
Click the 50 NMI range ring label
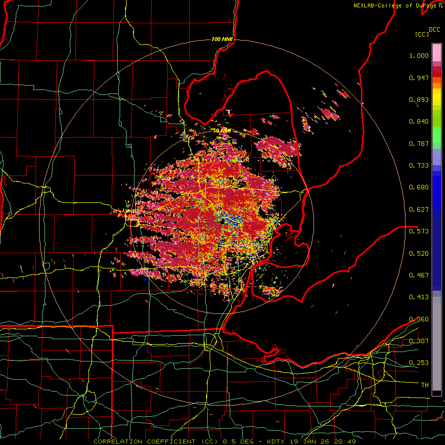(222, 131)
